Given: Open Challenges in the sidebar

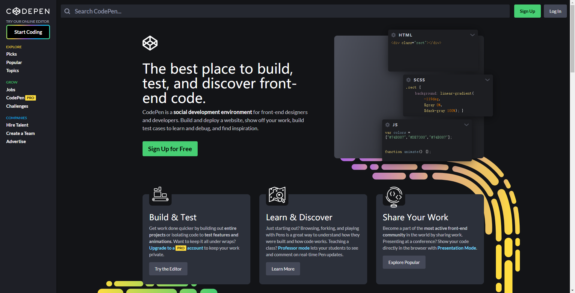Looking at the screenshot, I should [x=17, y=106].
